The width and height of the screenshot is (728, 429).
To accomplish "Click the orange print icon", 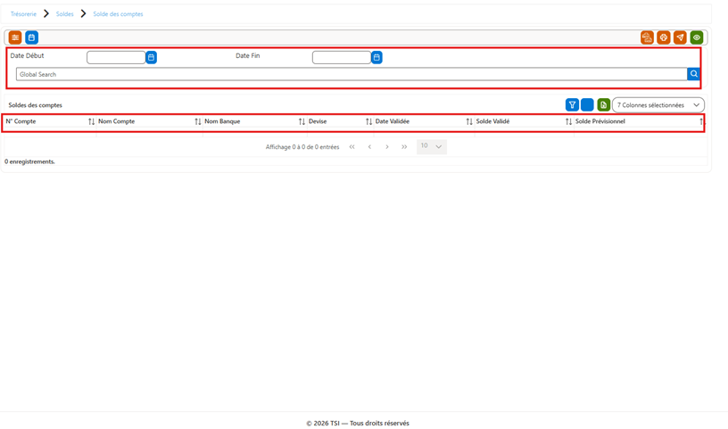I will pos(664,37).
